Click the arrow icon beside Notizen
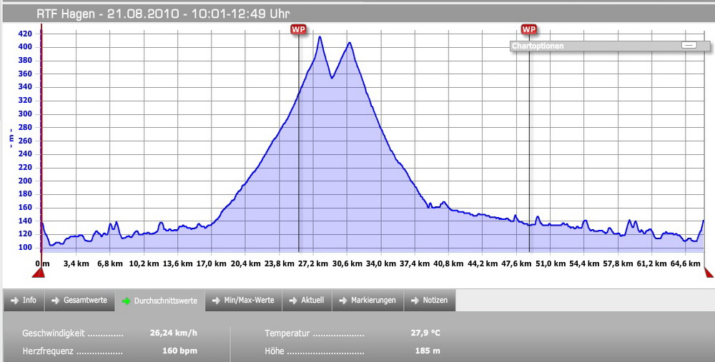 414,301
